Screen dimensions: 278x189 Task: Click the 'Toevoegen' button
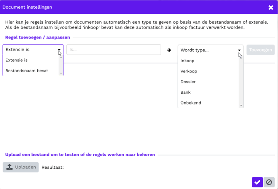[261, 50]
